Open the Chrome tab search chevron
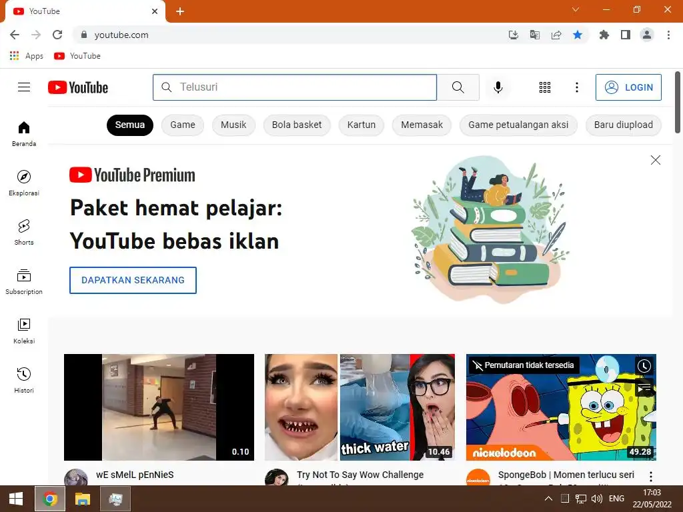The width and height of the screenshot is (683, 512). point(576,9)
